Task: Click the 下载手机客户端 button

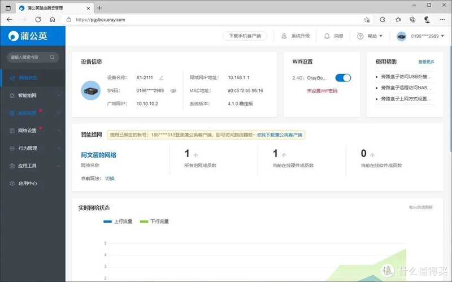Action: click(x=245, y=36)
